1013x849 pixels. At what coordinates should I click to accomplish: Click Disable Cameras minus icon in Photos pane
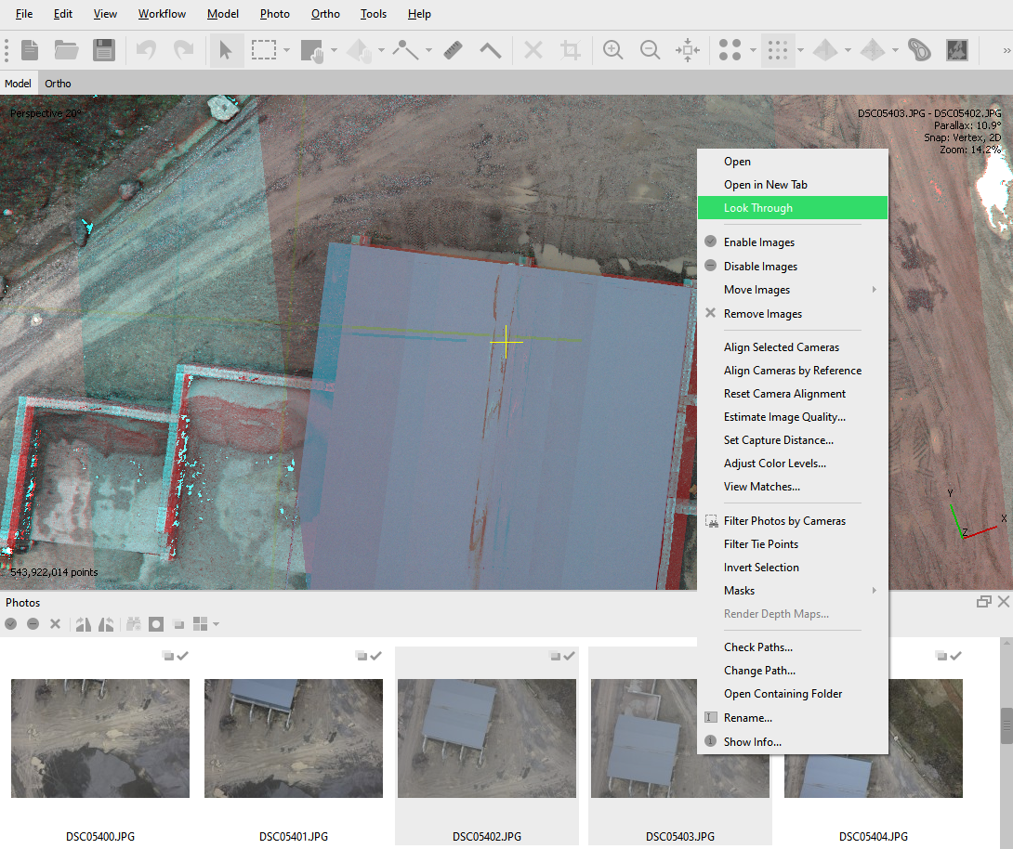tap(33, 624)
